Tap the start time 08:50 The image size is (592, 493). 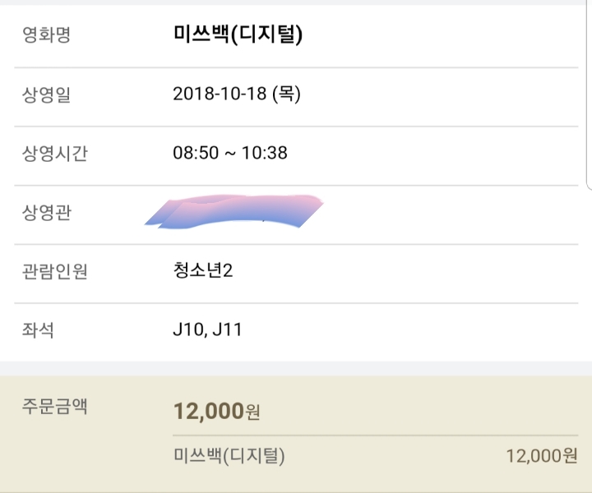coord(196,153)
